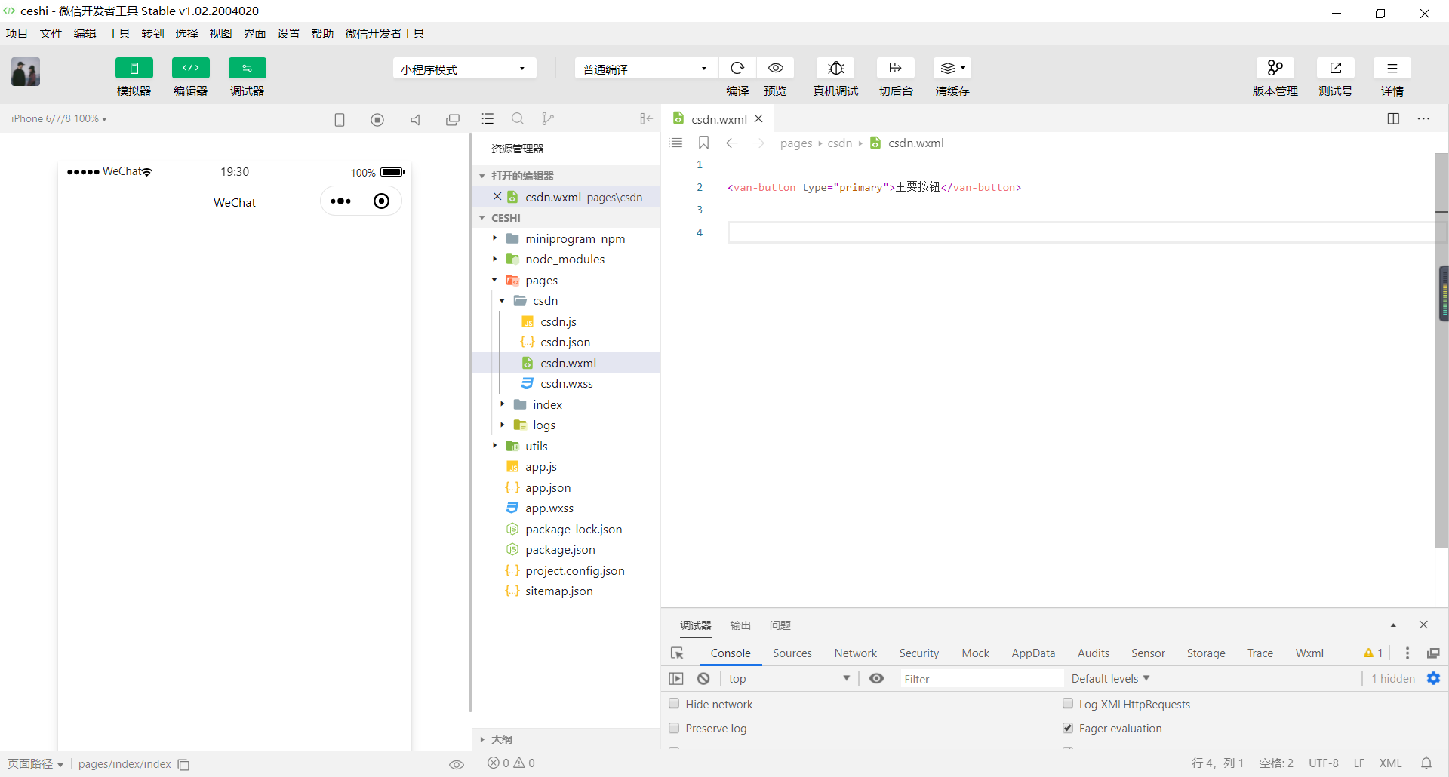Collapse the file tree sidebar icon
The height and width of the screenshot is (777, 1449).
click(x=646, y=118)
